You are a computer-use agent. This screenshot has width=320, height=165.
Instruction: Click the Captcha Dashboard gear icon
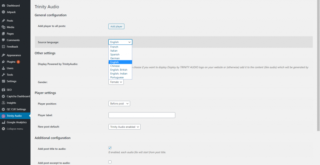tap(3, 96)
